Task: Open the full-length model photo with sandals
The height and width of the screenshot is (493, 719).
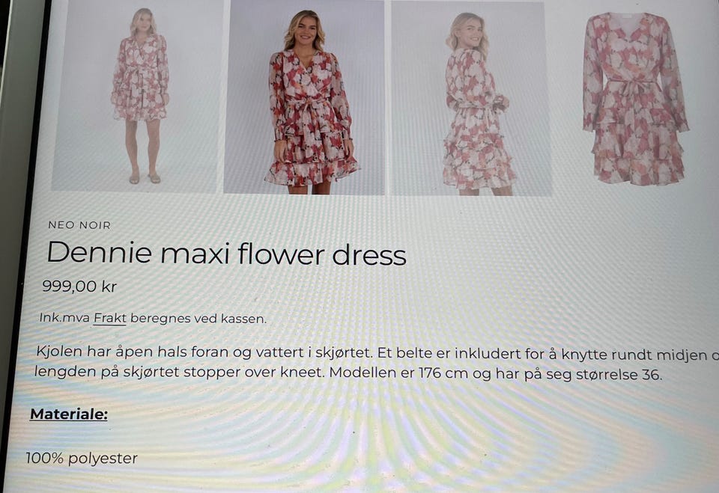Action: click(136, 95)
